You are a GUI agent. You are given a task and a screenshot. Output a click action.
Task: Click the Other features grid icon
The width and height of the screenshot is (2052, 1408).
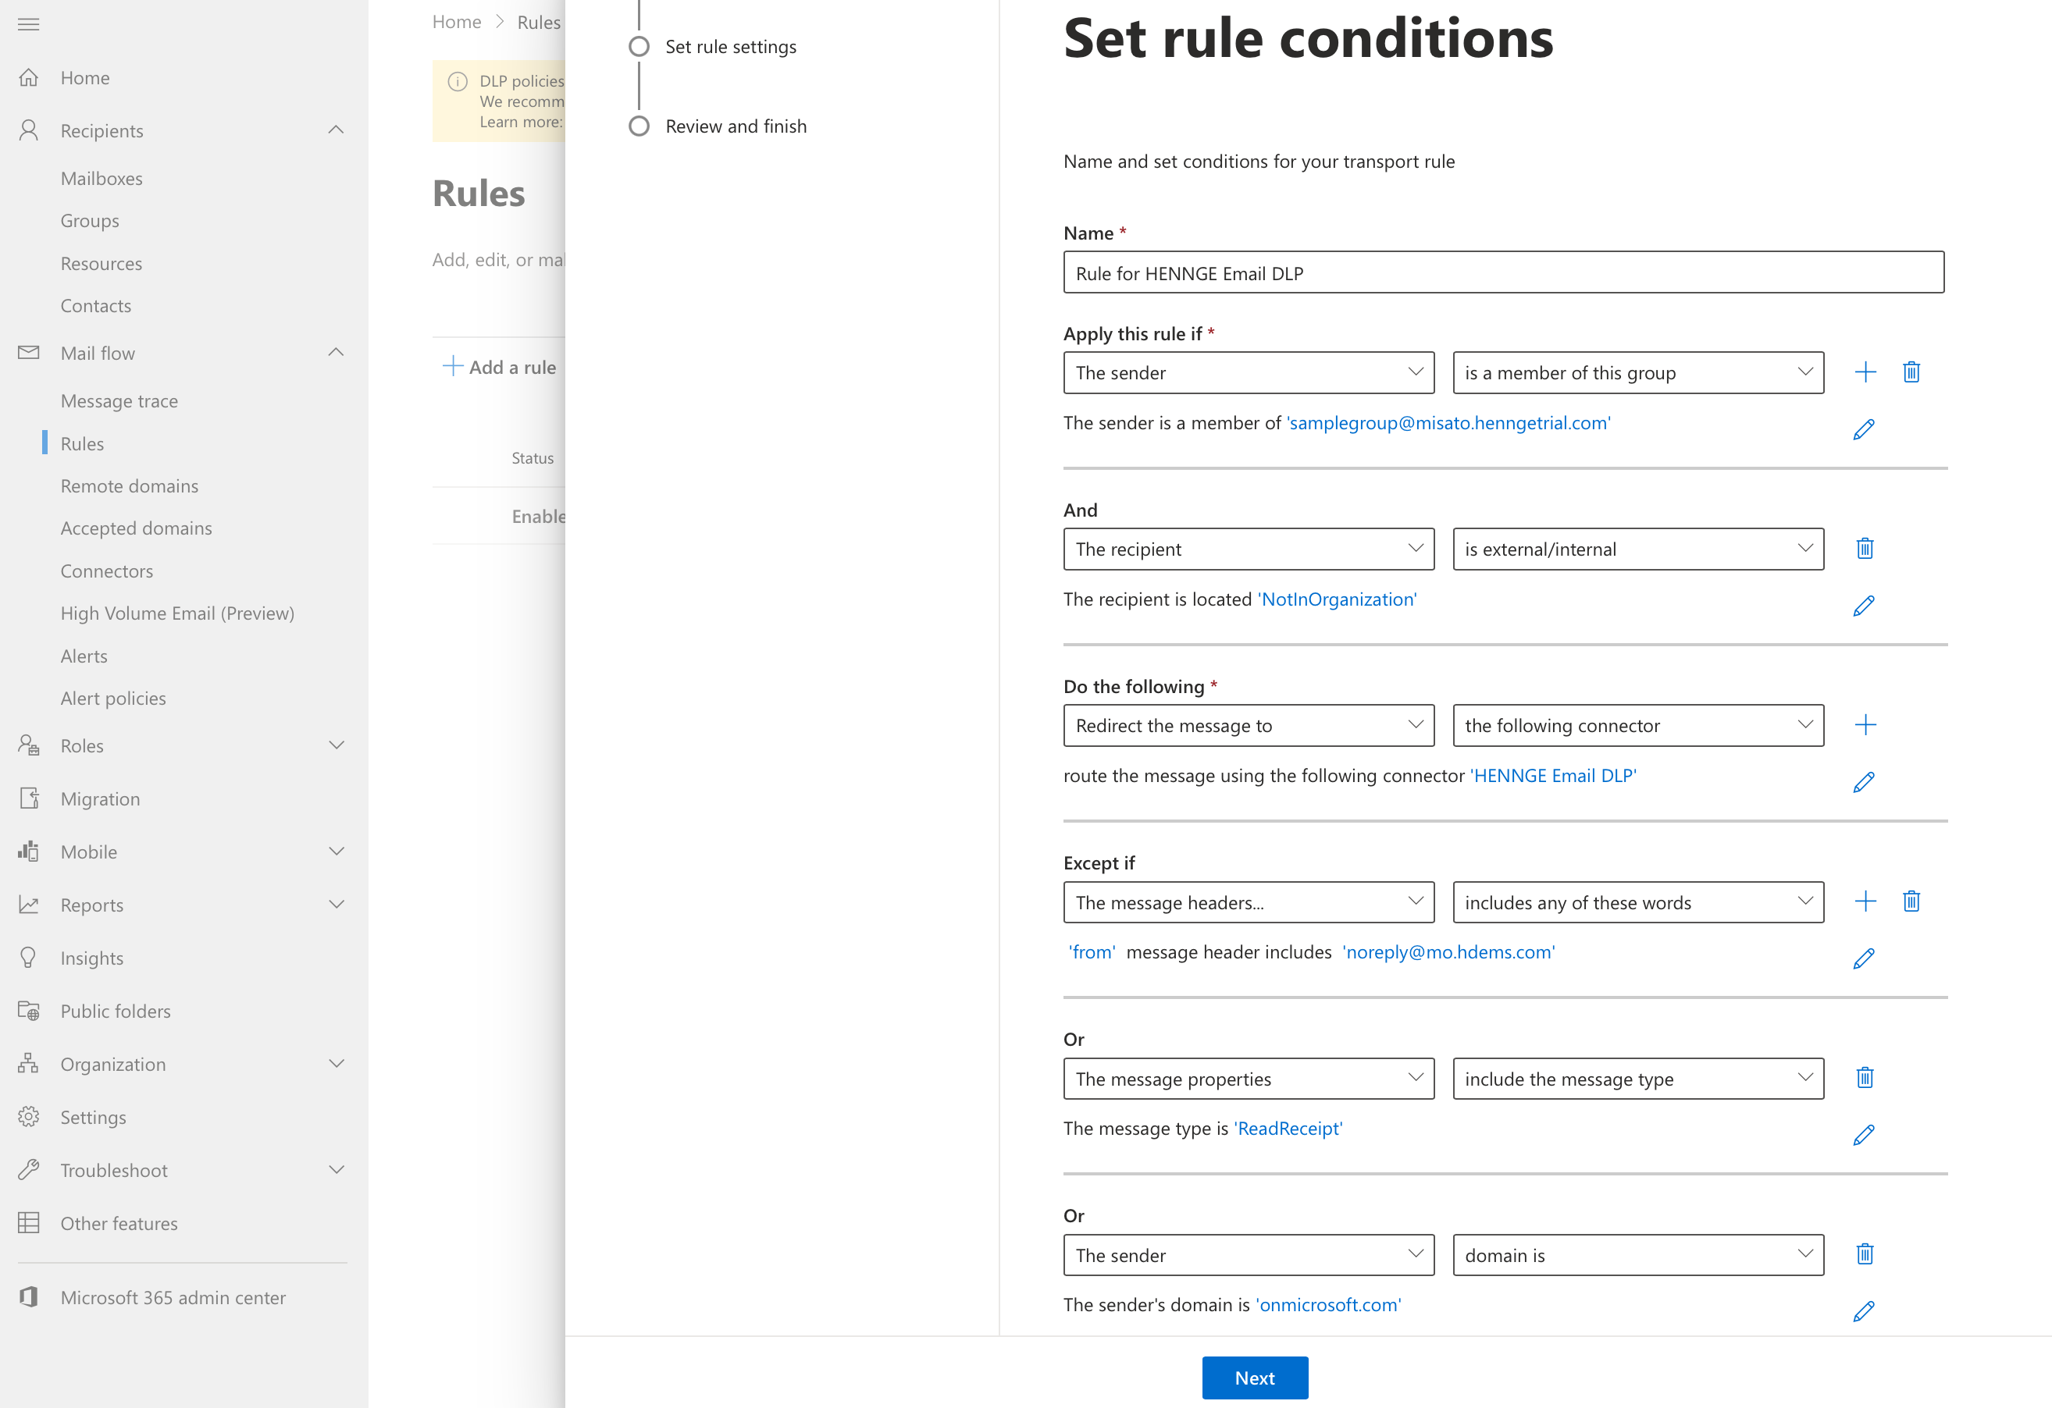point(28,1222)
